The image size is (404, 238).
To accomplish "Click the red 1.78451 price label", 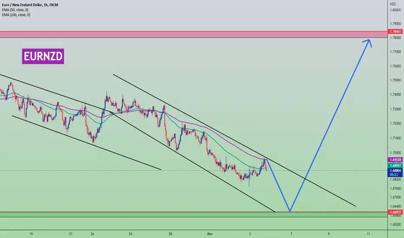I will 395,32.
